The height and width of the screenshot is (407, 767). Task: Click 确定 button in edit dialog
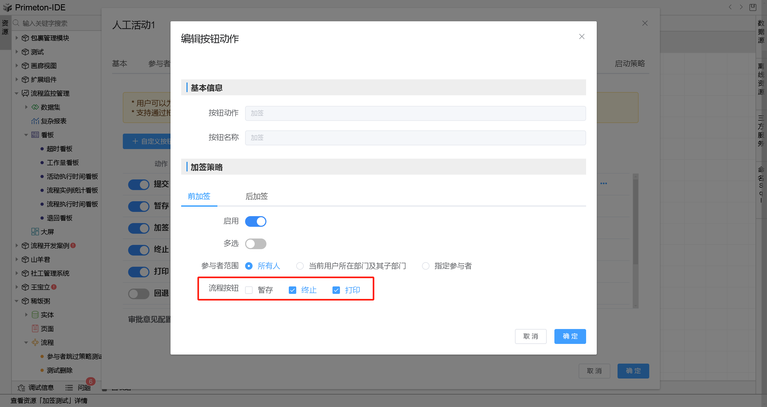pos(570,336)
